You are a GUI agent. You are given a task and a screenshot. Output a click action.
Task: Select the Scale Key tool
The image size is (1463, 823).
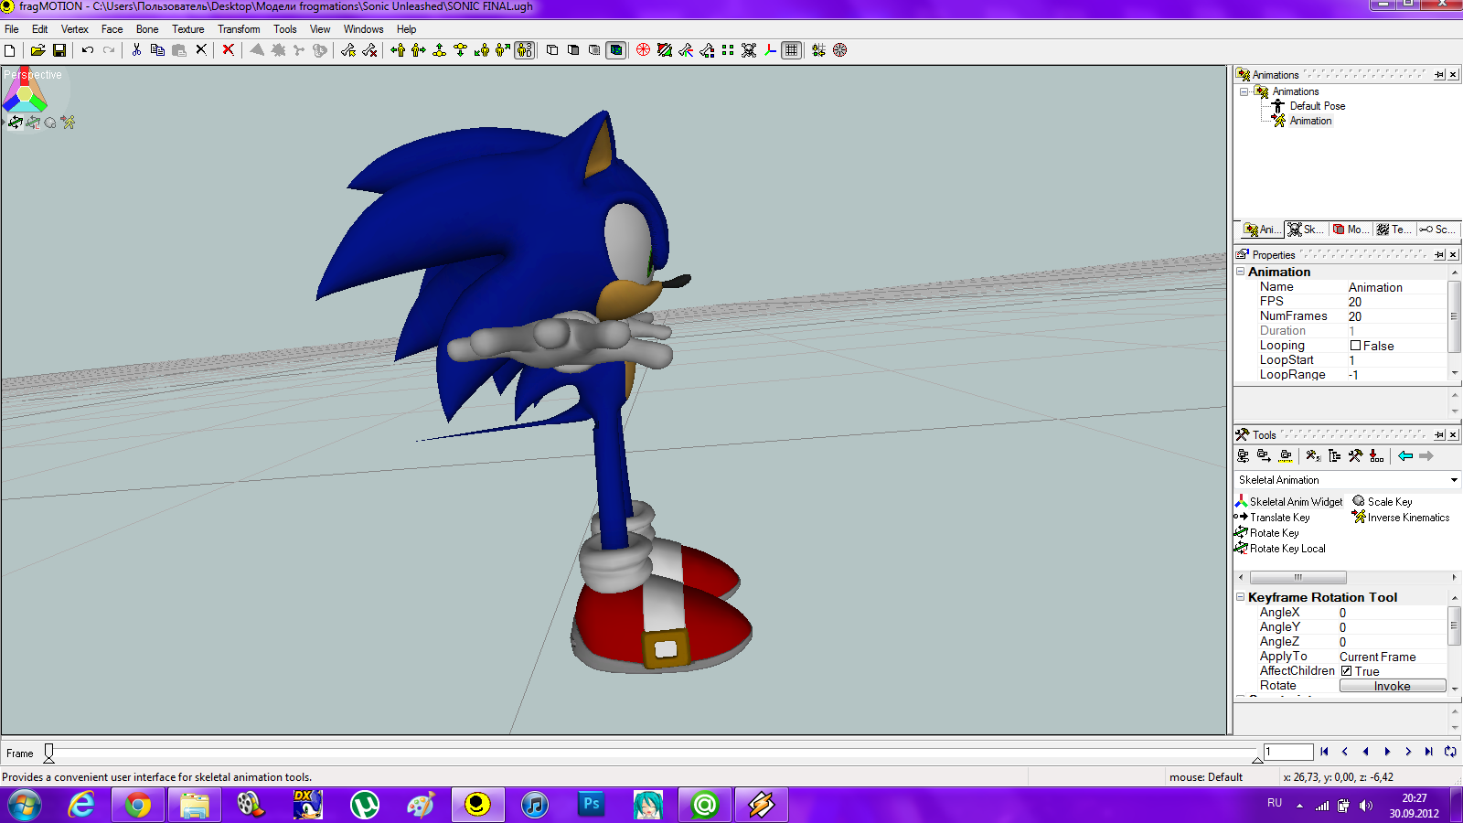1383,502
